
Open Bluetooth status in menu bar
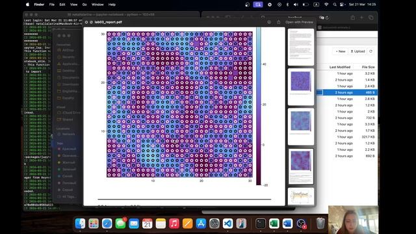coord(287,5)
